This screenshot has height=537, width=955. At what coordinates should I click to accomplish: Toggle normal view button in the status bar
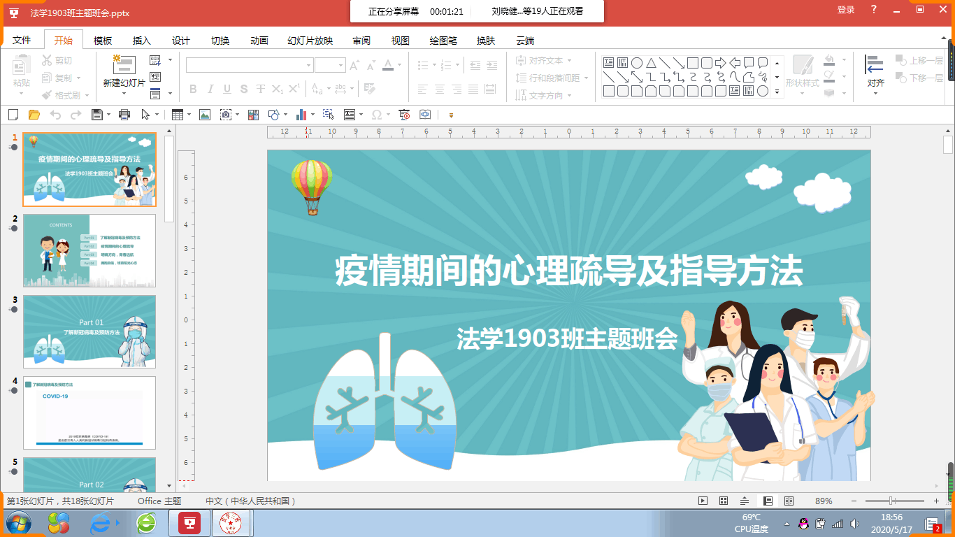768,501
